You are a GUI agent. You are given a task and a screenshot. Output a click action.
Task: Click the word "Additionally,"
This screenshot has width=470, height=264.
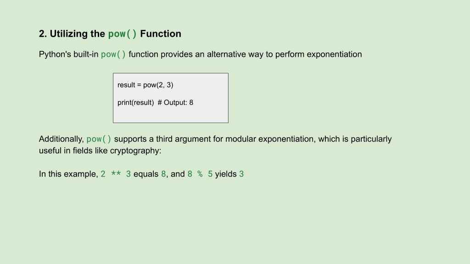click(x=62, y=139)
